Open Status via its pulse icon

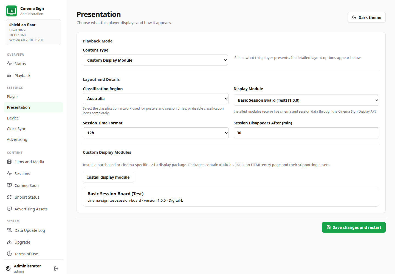(x=9, y=64)
